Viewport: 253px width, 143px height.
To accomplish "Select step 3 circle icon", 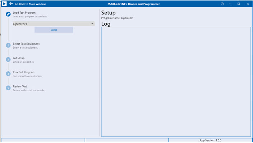I will point(8,59).
